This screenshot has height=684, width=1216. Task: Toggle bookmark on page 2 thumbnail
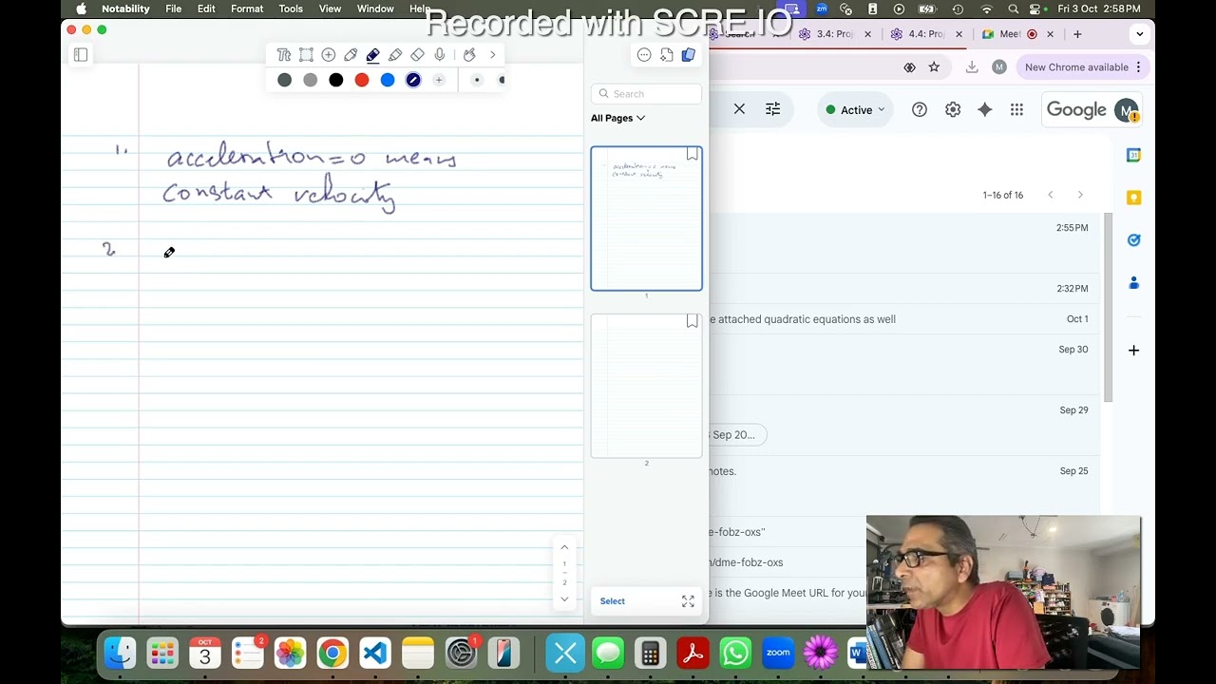tap(693, 322)
